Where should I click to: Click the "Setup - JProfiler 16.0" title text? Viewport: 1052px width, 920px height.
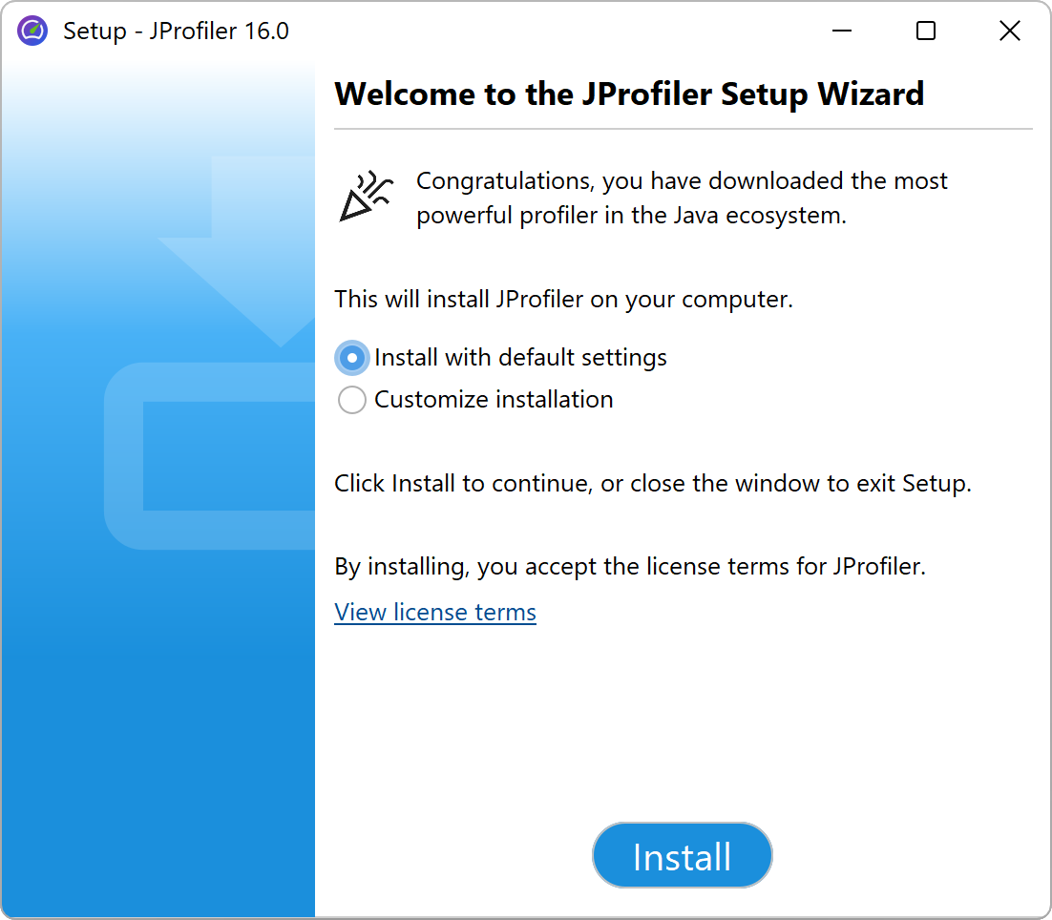pos(176,31)
